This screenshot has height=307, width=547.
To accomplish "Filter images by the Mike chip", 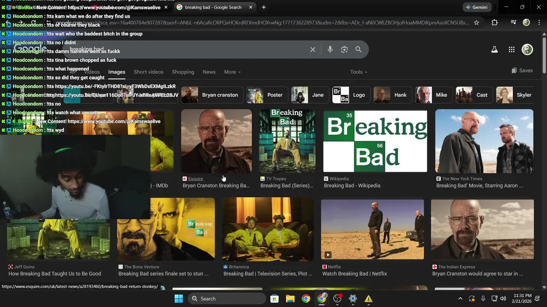I will coord(434,95).
